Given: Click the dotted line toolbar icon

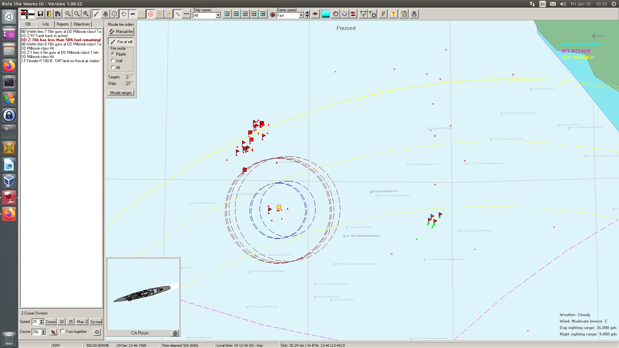Looking at the screenshot, I should (x=186, y=14).
